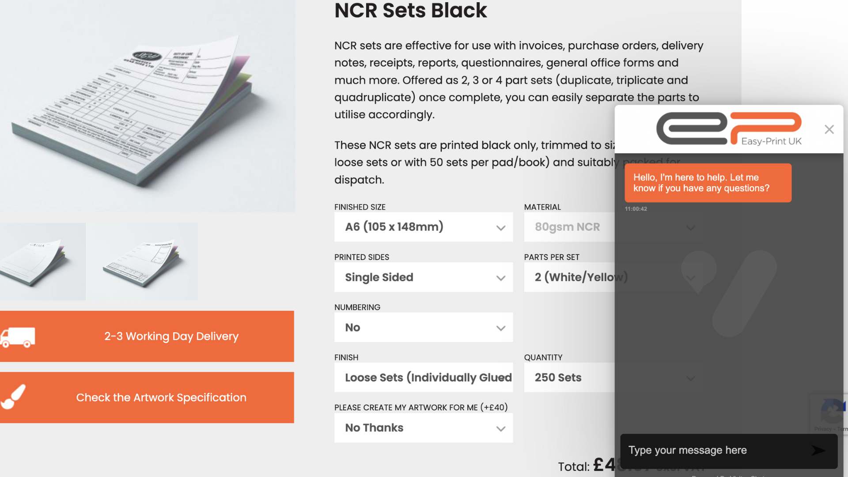Select the second NCR pad thumbnail
Screen dimensions: 848x477
click(x=142, y=261)
